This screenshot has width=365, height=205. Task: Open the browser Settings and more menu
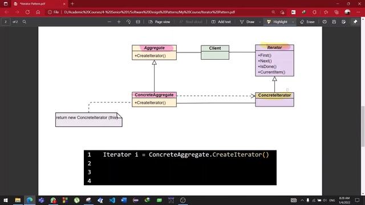pos(358,12)
